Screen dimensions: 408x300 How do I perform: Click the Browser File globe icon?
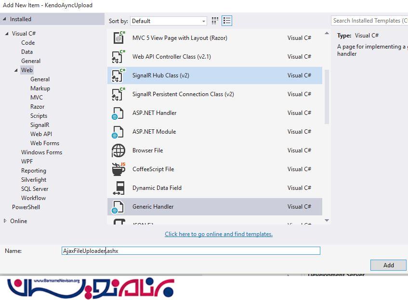point(118,150)
